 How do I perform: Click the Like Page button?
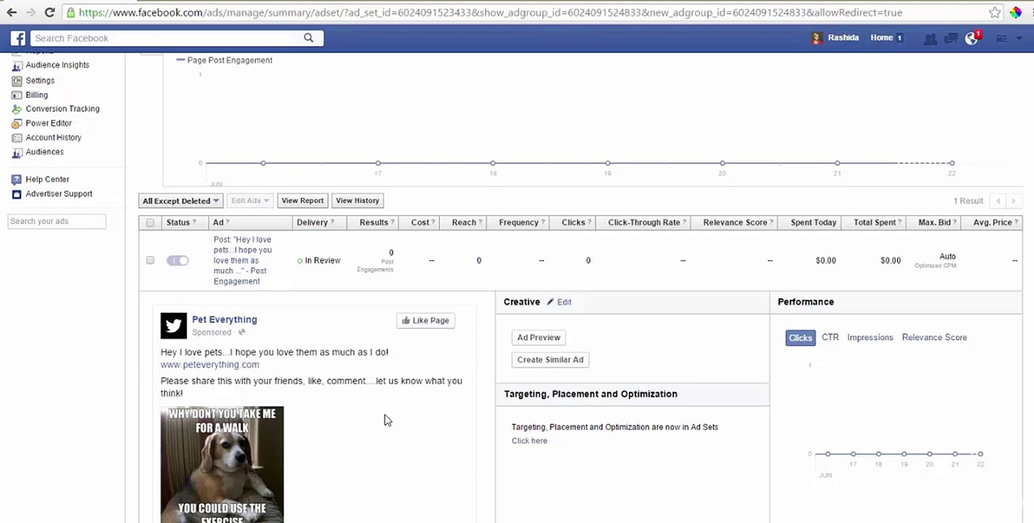(425, 320)
